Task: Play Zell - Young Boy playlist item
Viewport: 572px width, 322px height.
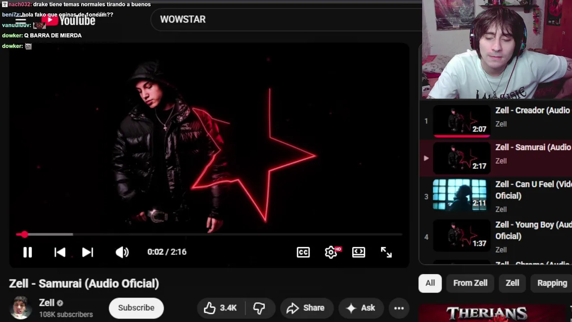Action: [496, 237]
